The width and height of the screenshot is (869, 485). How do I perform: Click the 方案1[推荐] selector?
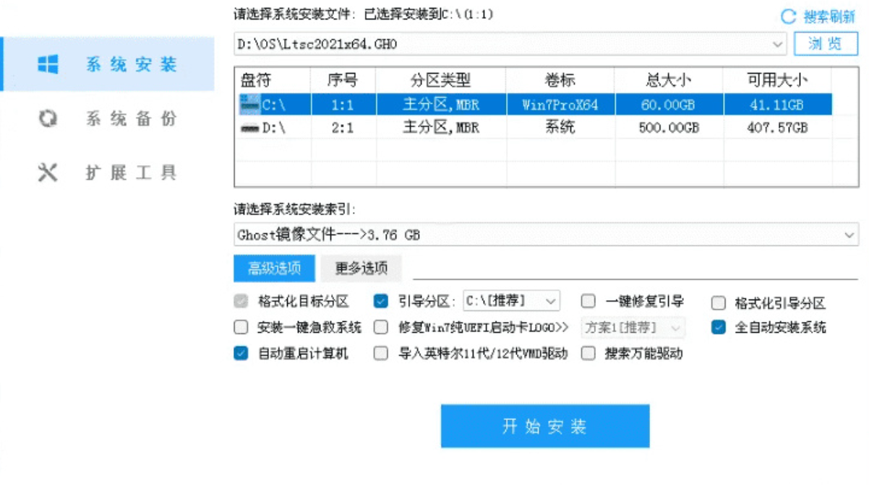tap(633, 327)
